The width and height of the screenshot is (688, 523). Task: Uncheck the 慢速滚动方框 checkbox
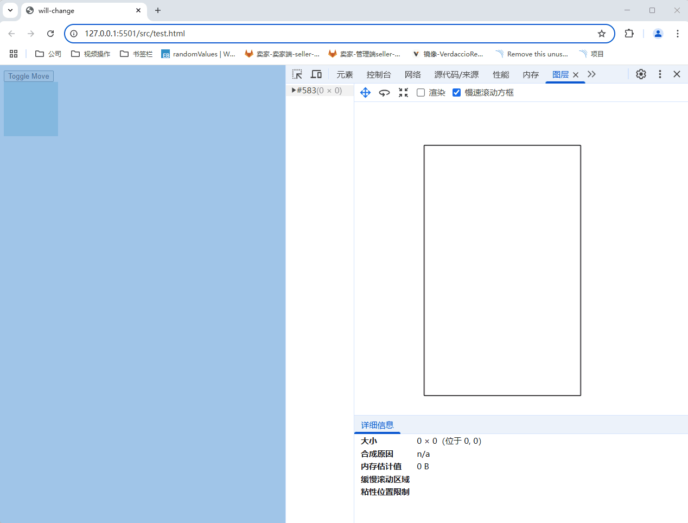456,93
